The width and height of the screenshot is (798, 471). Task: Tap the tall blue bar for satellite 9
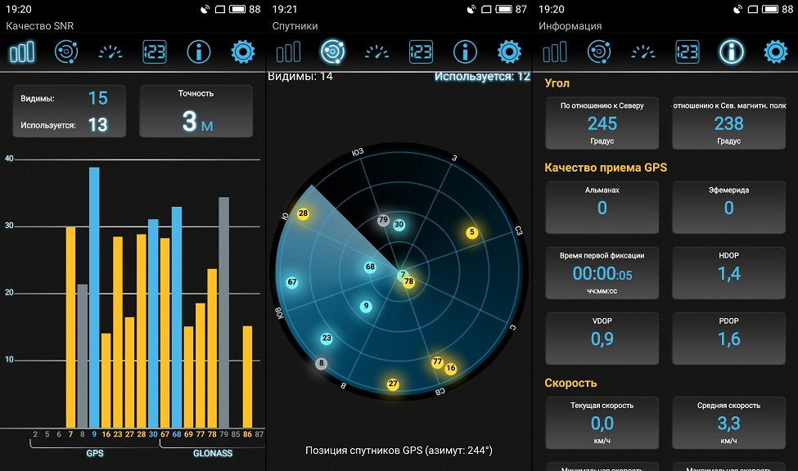click(x=94, y=298)
